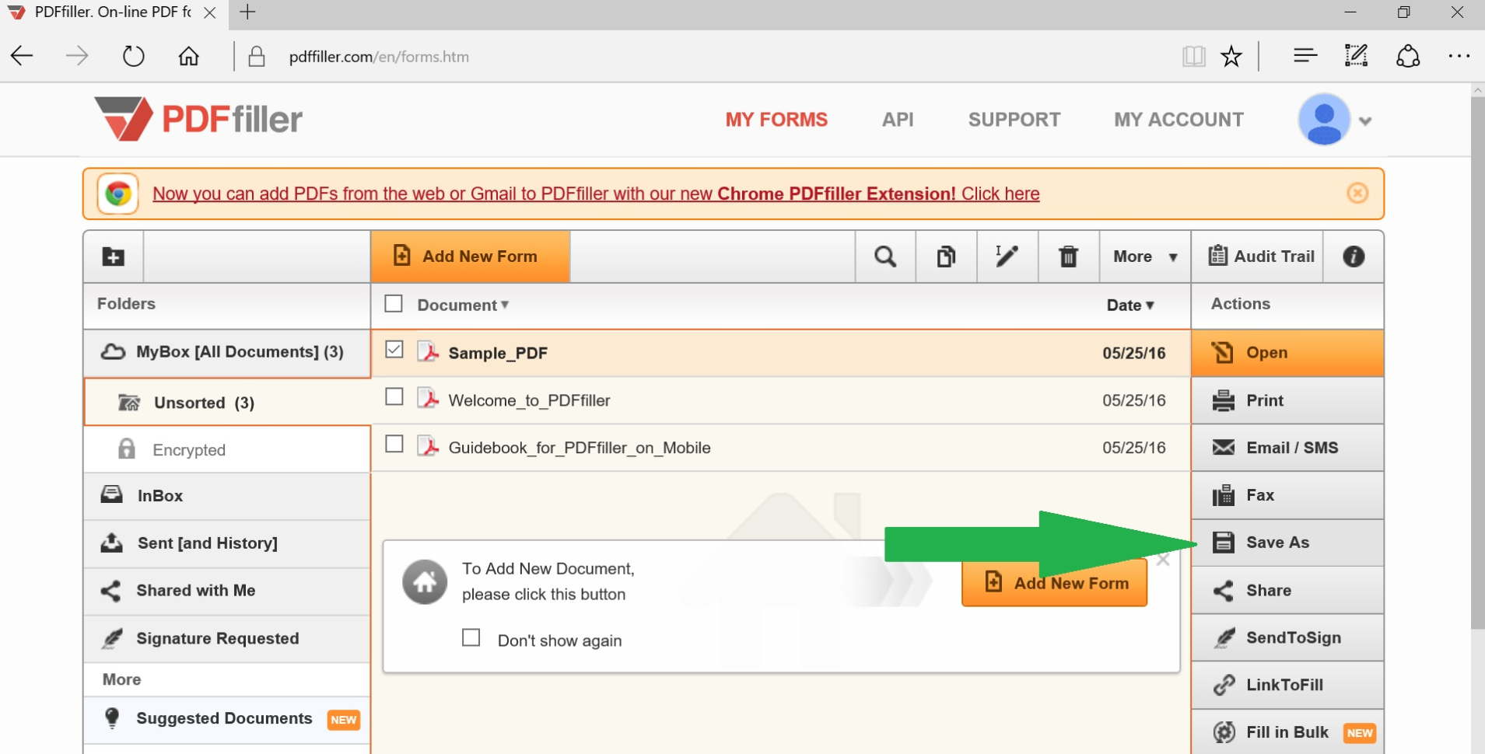Click the info icon beside Audit Trail
The image size is (1485, 754).
point(1354,257)
